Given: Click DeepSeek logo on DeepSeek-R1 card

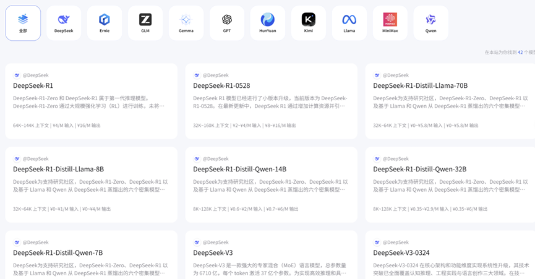Looking at the screenshot, I should coord(17,75).
